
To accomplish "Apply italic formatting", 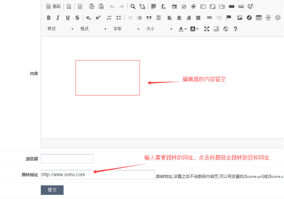I will 58,18.
